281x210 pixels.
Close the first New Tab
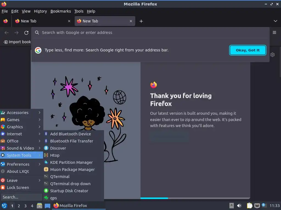[69, 21]
